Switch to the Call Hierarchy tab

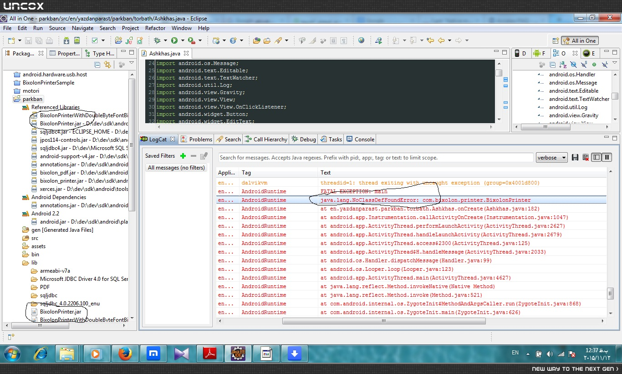pos(266,139)
